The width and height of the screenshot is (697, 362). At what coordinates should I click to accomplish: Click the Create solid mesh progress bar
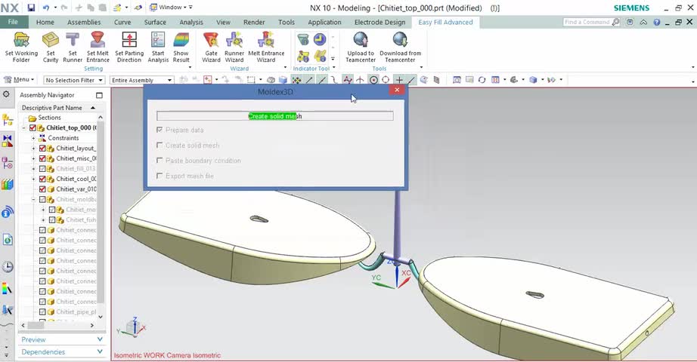click(274, 116)
